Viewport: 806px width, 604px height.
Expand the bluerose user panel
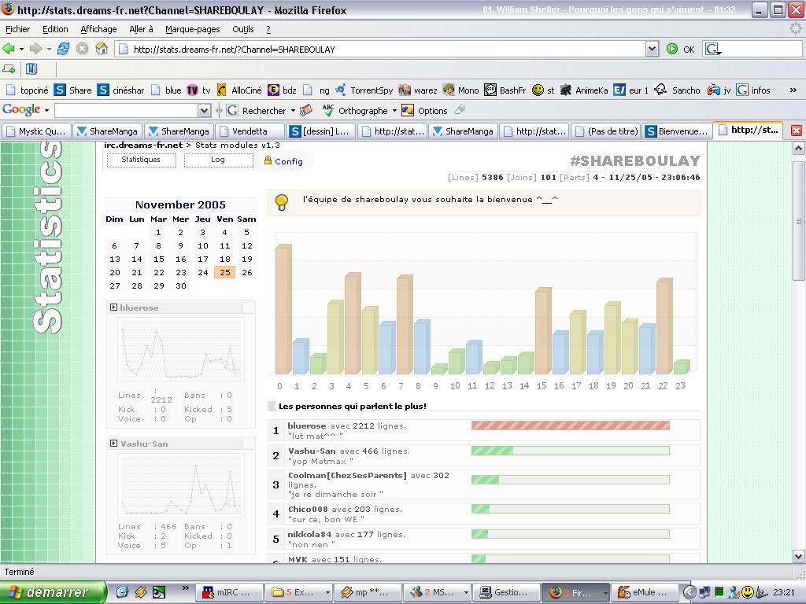113,308
